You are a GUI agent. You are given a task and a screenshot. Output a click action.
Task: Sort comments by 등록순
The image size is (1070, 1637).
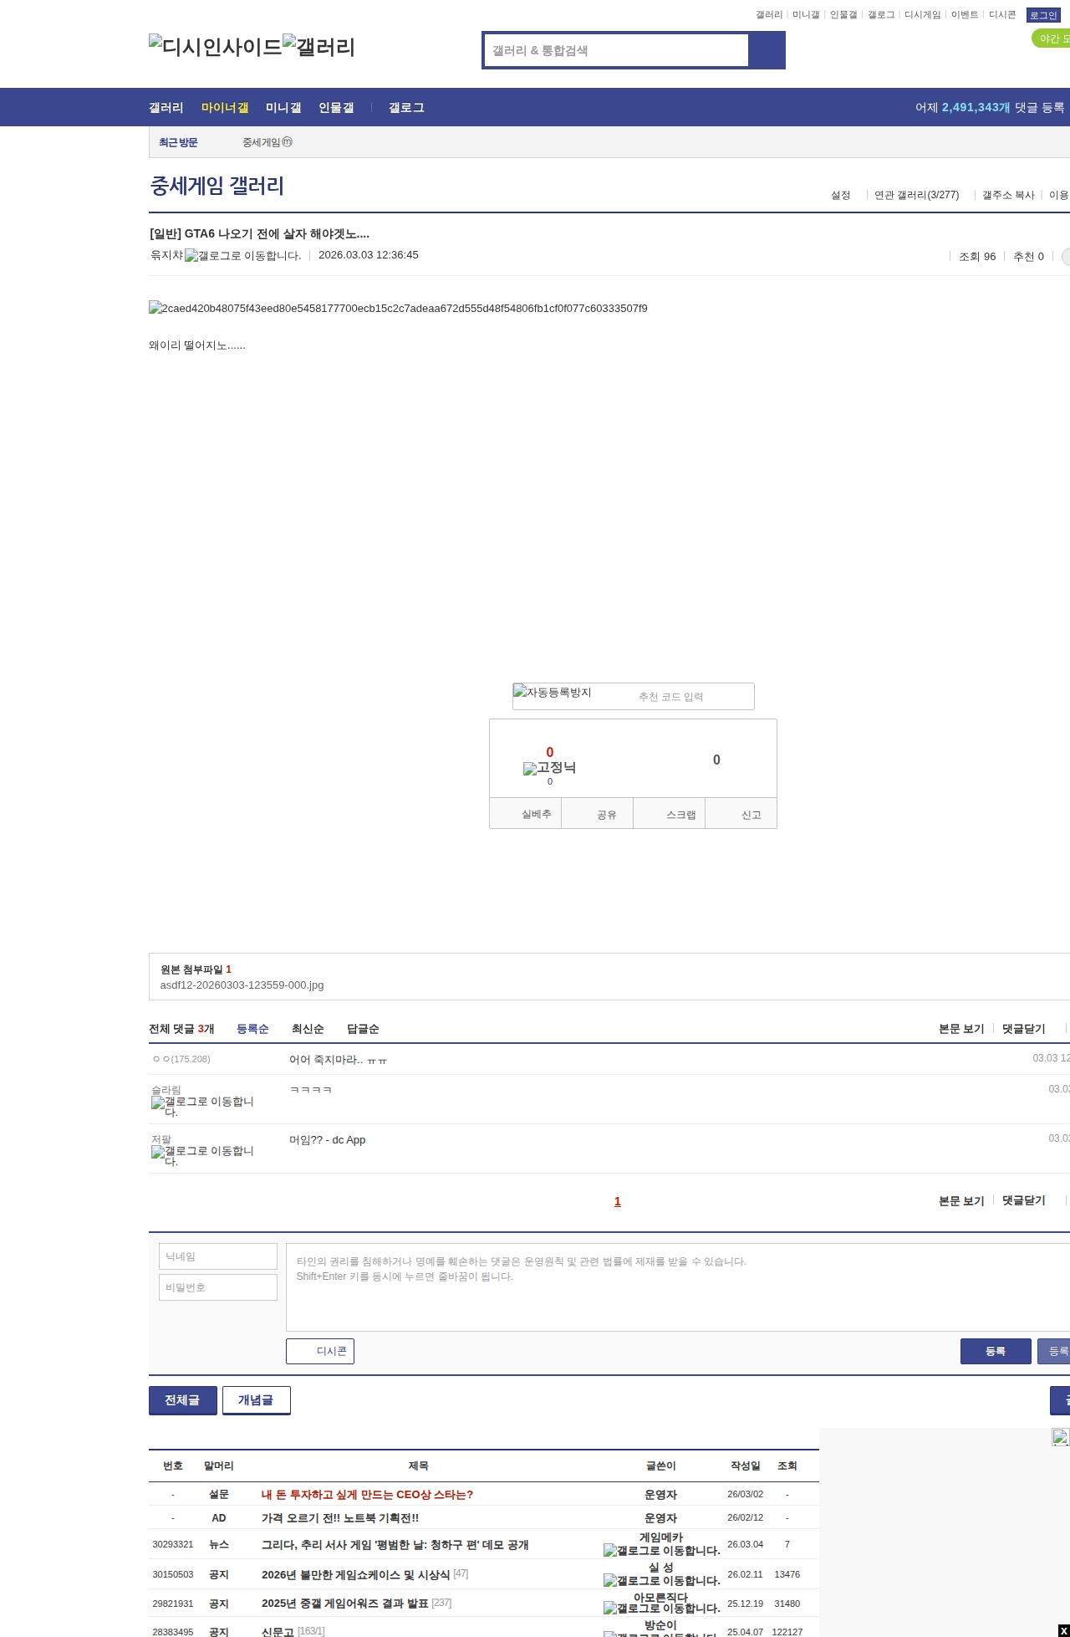(252, 1029)
